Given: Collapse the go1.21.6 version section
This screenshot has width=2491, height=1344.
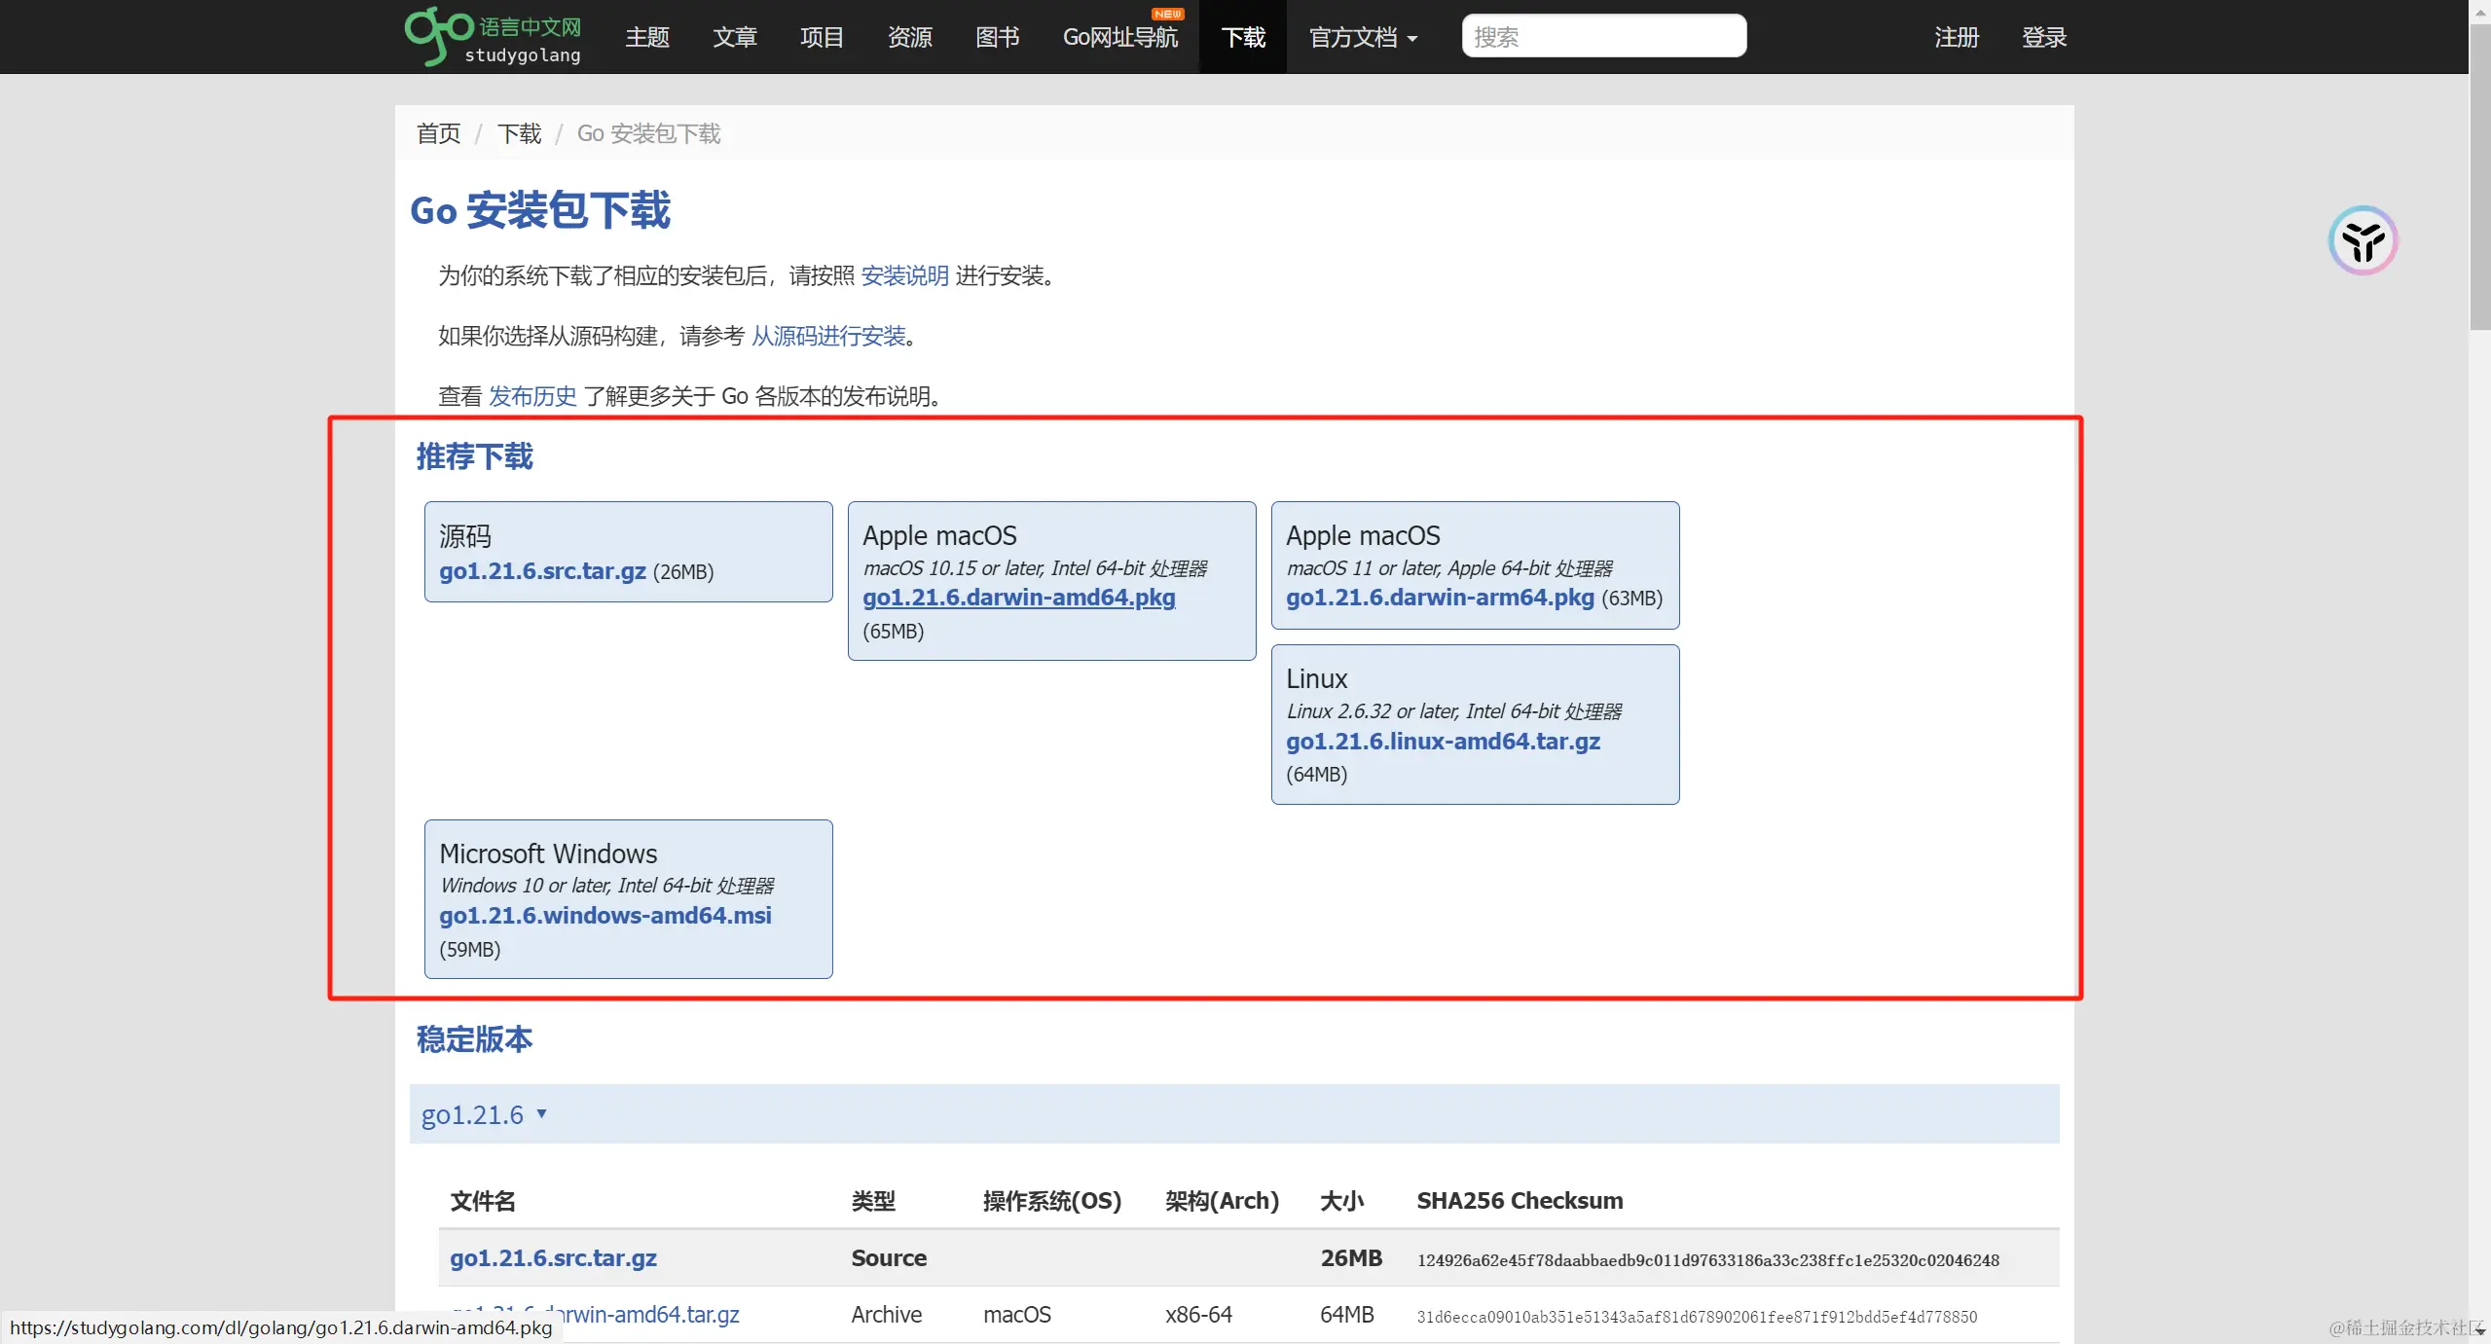Looking at the screenshot, I should point(484,1114).
